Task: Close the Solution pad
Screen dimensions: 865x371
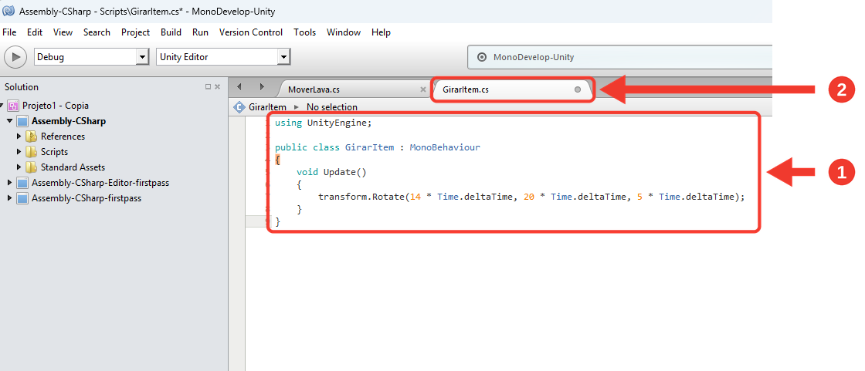Action: pyautogui.click(x=217, y=87)
